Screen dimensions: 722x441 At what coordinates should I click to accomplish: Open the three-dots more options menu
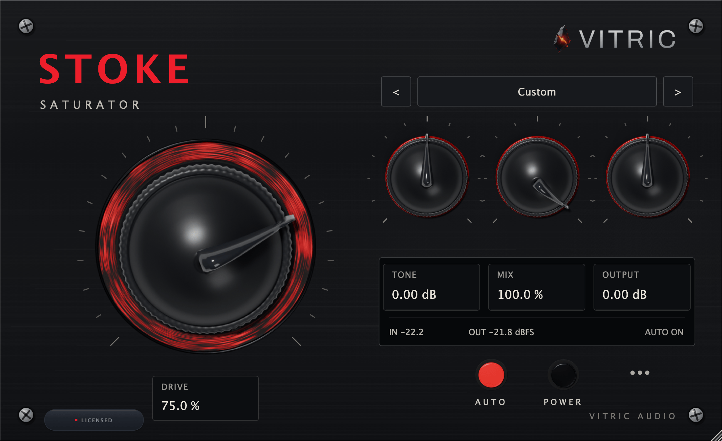[640, 373]
